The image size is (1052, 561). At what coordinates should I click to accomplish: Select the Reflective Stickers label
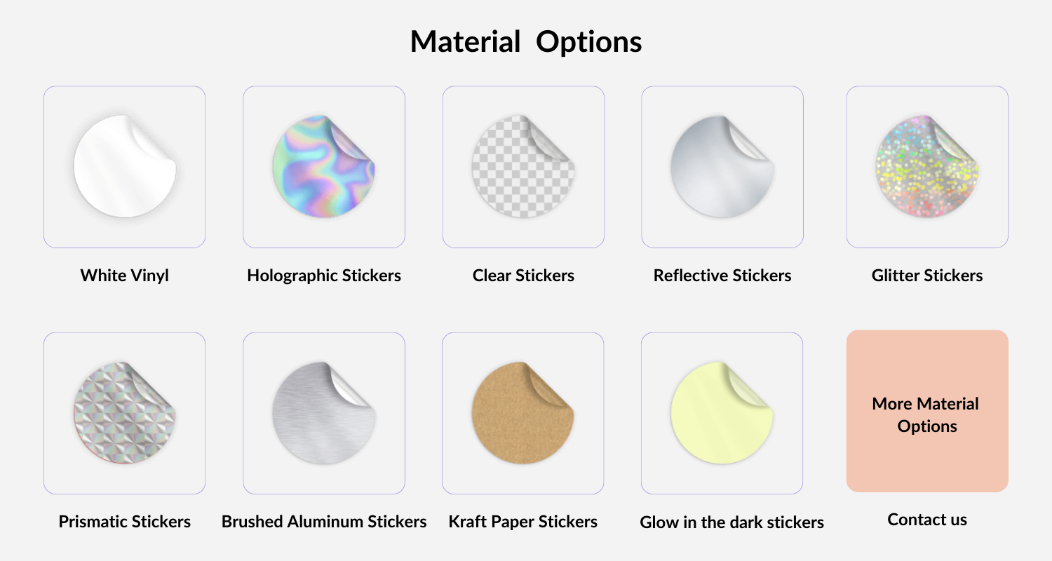coord(722,276)
